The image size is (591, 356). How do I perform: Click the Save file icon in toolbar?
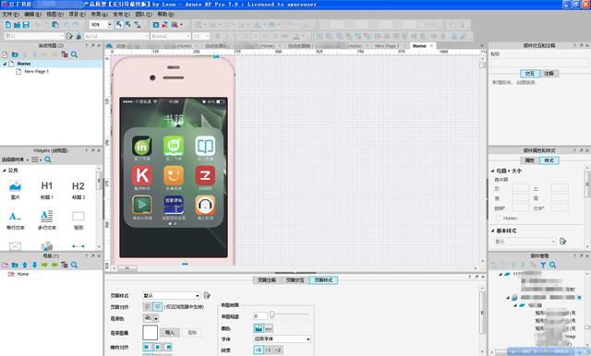pos(26,25)
